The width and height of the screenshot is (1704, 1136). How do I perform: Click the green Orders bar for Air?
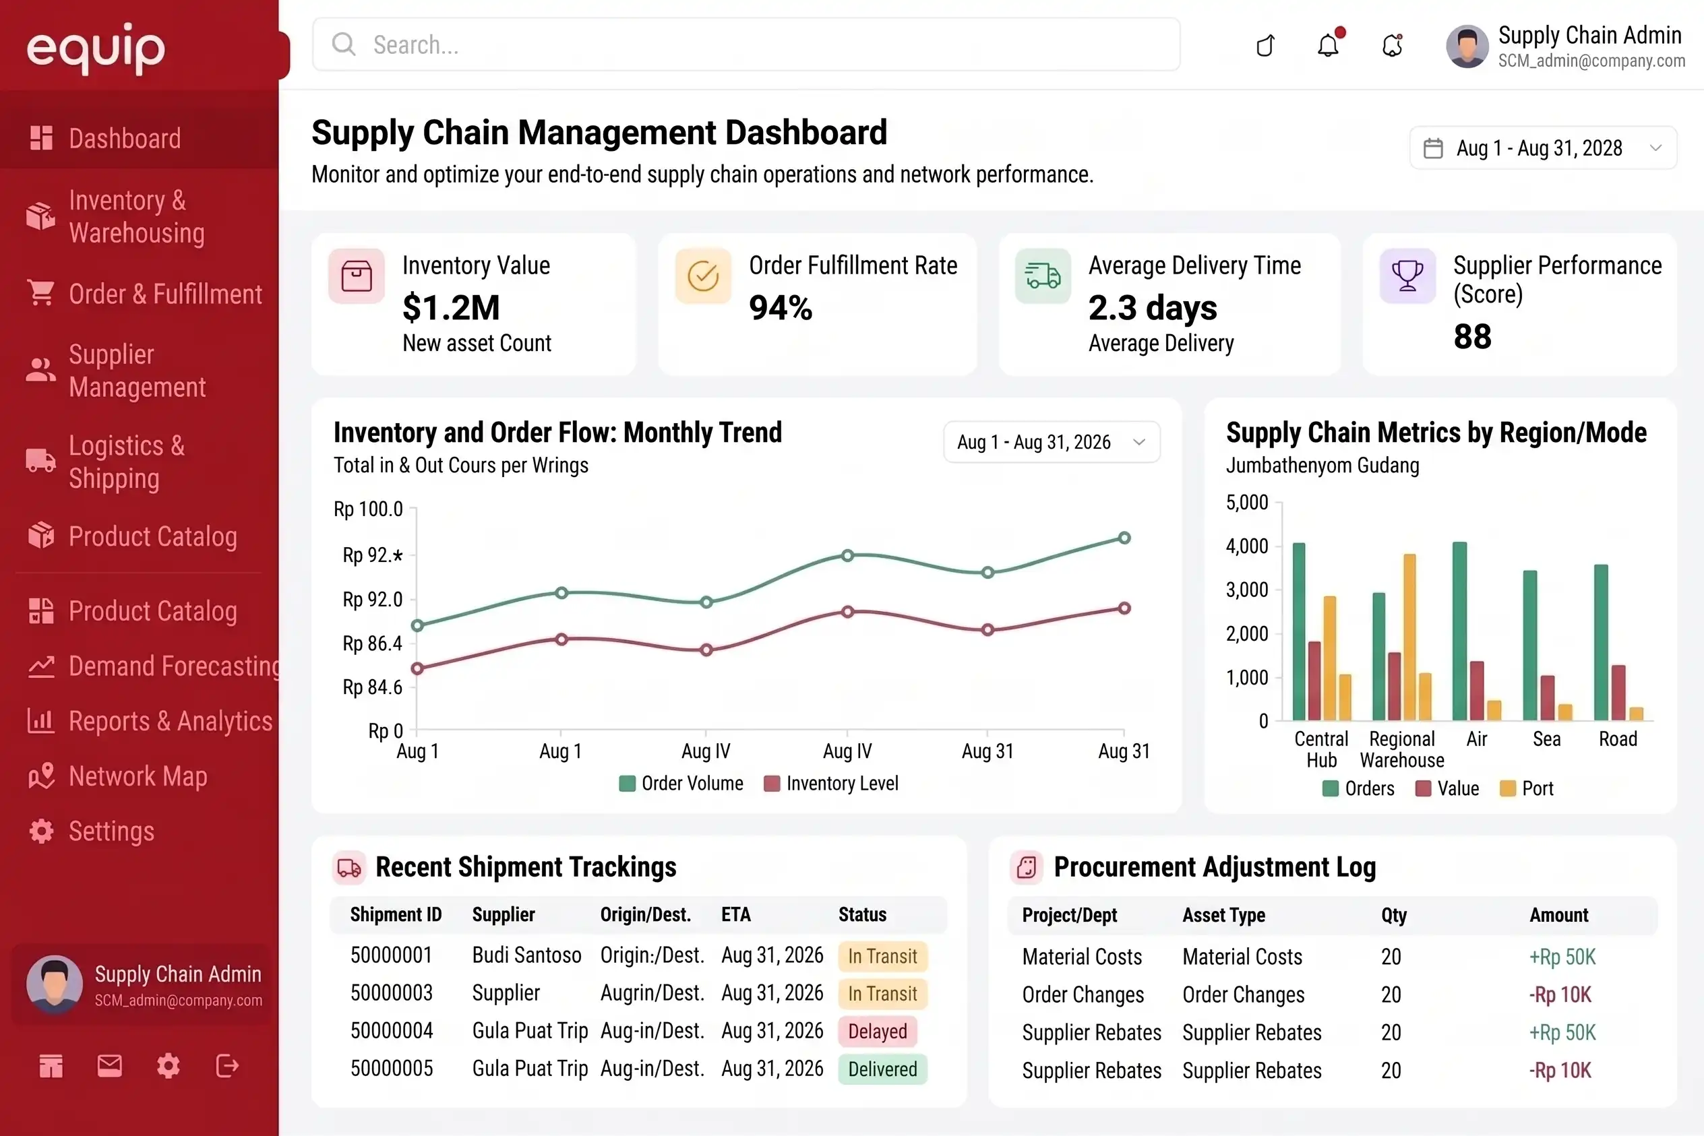(x=1460, y=630)
